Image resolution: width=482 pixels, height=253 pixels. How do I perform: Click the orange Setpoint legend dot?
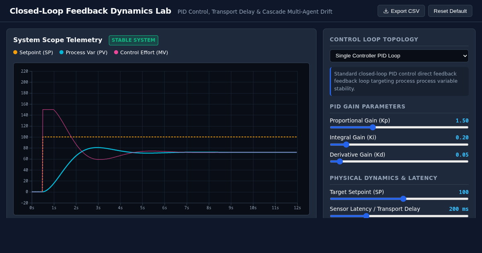[x=15, y=52]
